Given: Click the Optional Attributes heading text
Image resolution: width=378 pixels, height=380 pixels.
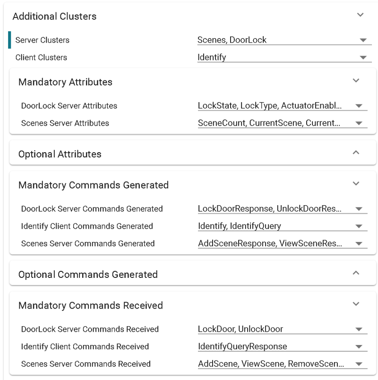Looking at the screenshot, I should click(x=60, y=154).
